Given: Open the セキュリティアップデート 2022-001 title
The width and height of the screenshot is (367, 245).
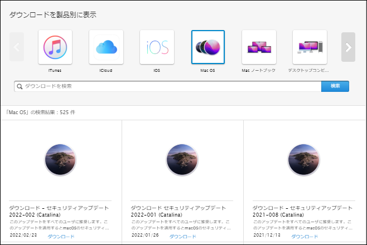Looking at the screenshot, I should click(x=180, y=210).
